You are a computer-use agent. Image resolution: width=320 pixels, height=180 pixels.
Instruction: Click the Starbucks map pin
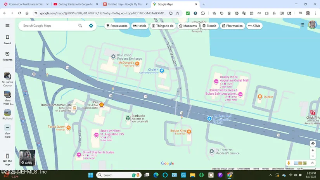128,118
